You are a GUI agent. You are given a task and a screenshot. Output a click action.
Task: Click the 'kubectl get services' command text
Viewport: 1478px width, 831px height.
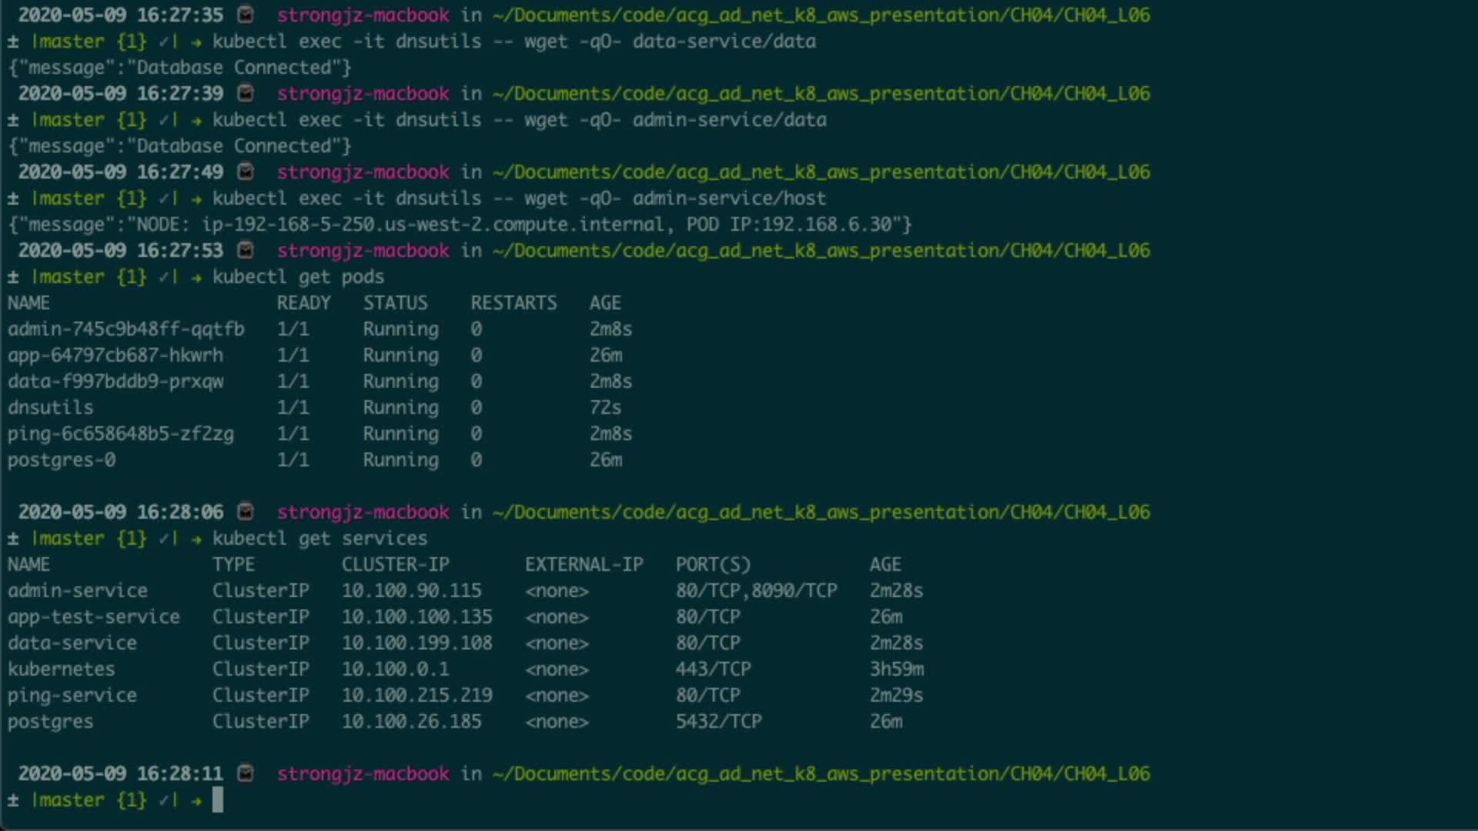point(319,539)
